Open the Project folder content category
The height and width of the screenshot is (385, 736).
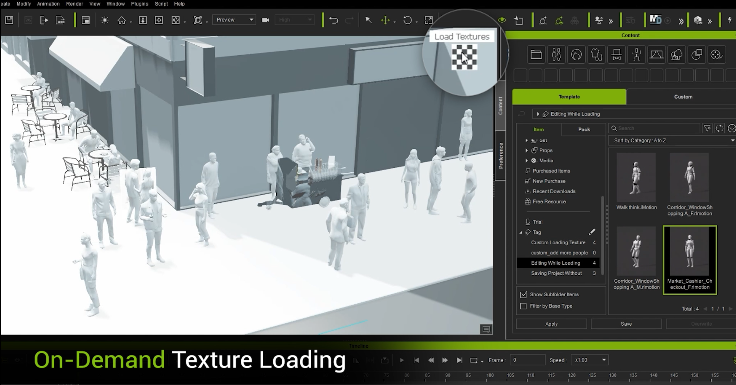click(x=536, y=55)
